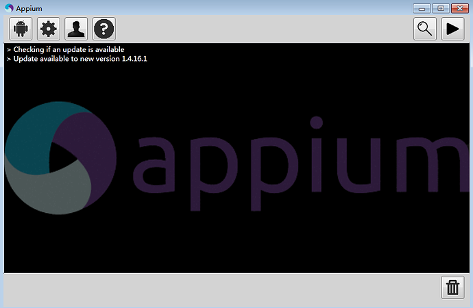Screen dimensions: 473x308
Task: Start the Appium server with play button
Action: coord(452,29)
